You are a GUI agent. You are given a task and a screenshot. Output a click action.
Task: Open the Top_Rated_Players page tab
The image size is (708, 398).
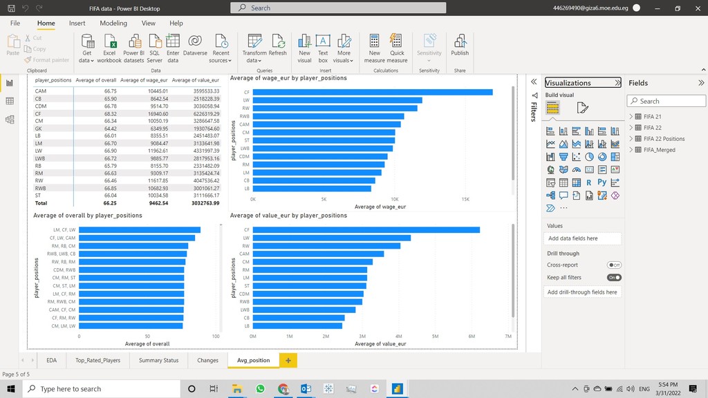[x=97, y=360]
